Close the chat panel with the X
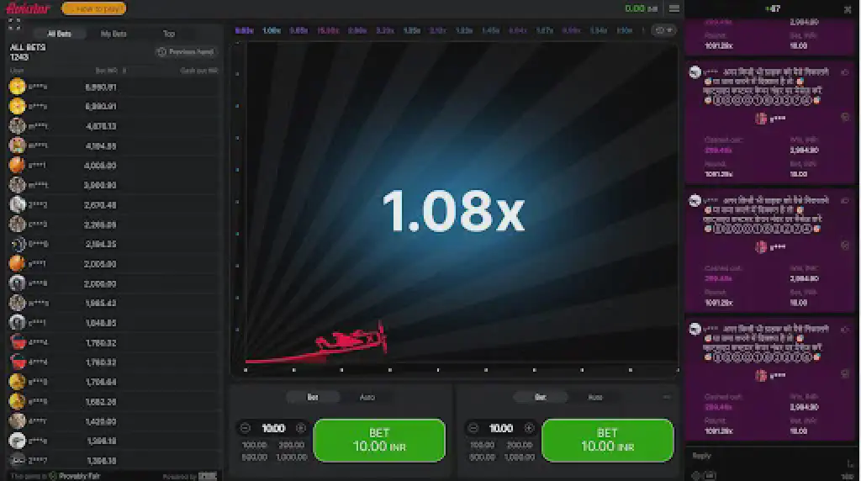The image size is (861, 481). (848, 9)
